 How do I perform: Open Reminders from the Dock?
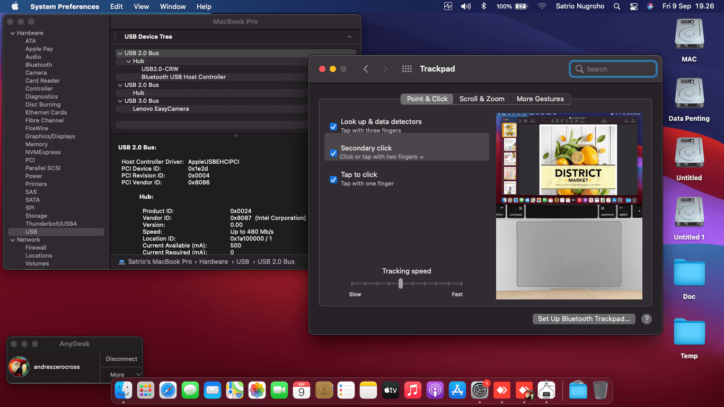point(346,391)
